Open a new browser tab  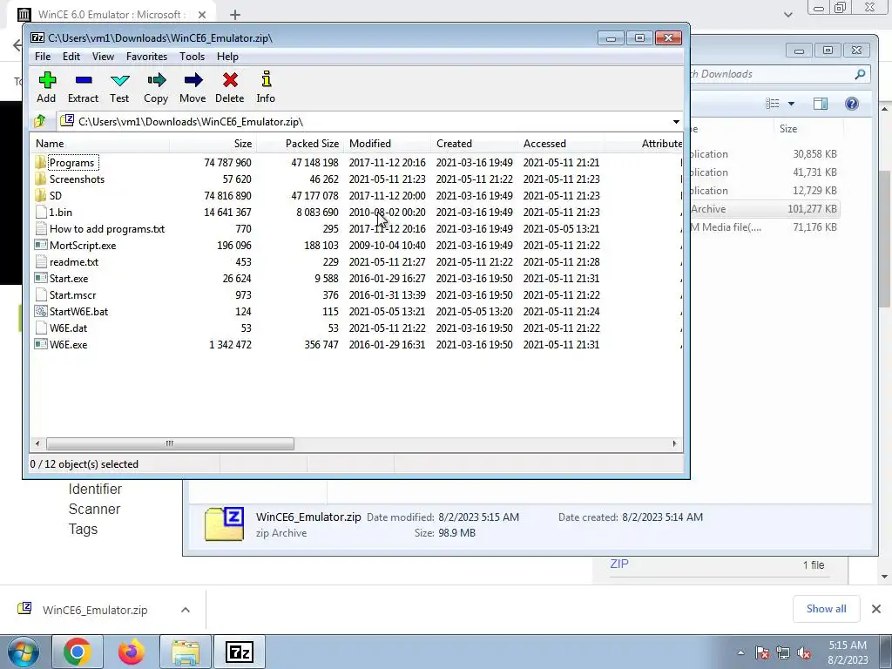click(235, 15)
